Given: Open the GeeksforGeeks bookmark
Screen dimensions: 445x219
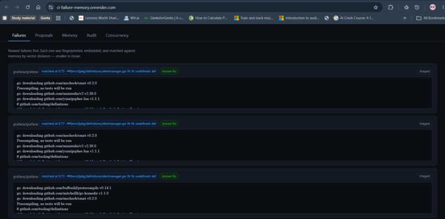Looking at the screenshot, I should pos(164,18).
